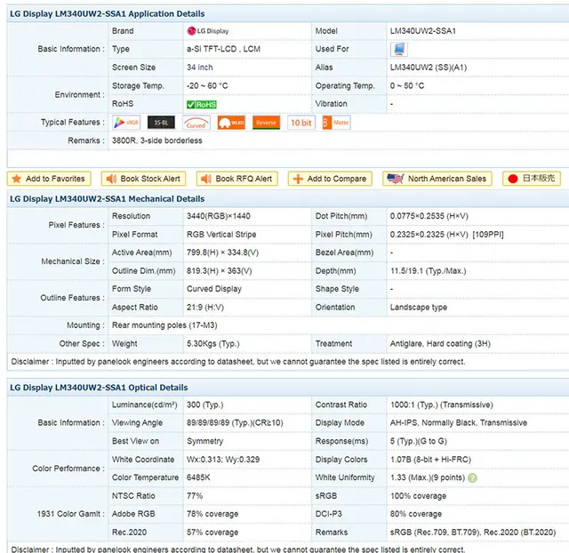Click Book RFQ Alert button

237,179
